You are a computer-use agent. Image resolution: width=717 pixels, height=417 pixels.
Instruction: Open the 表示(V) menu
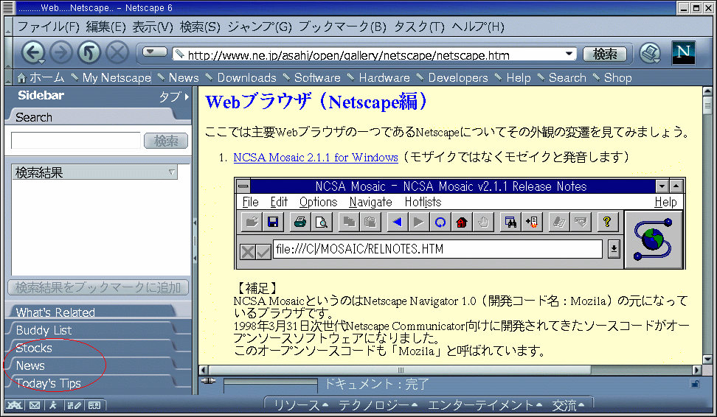pos(153,27)
